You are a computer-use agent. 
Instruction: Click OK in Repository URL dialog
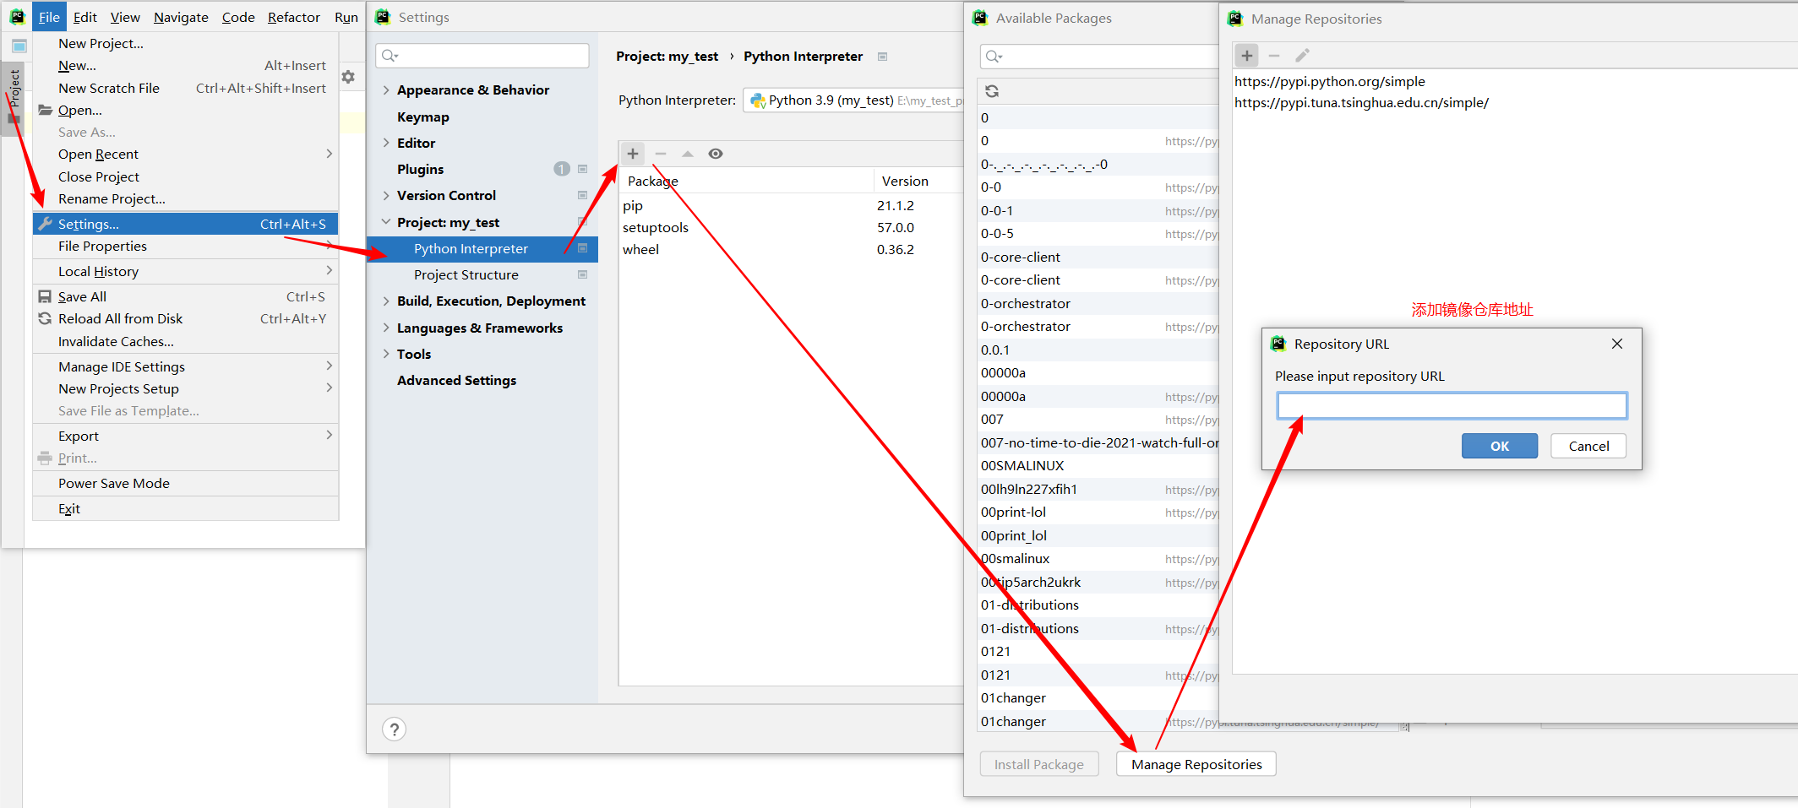coord(1499,446)
